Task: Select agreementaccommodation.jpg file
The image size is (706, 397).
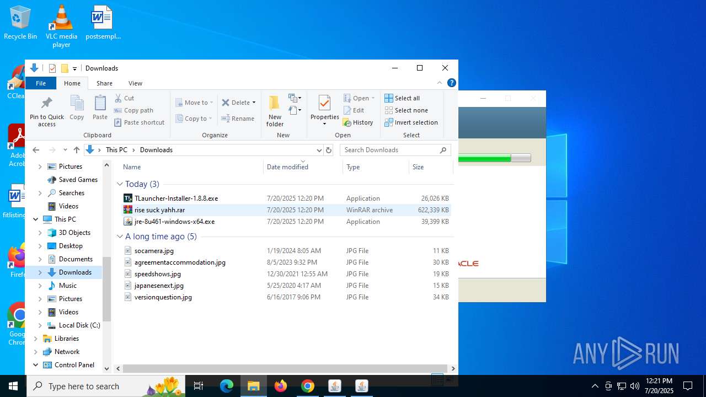Action: coord(286,262)
